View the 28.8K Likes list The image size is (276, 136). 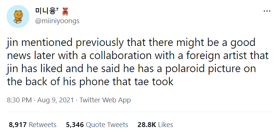click(155, 125)
